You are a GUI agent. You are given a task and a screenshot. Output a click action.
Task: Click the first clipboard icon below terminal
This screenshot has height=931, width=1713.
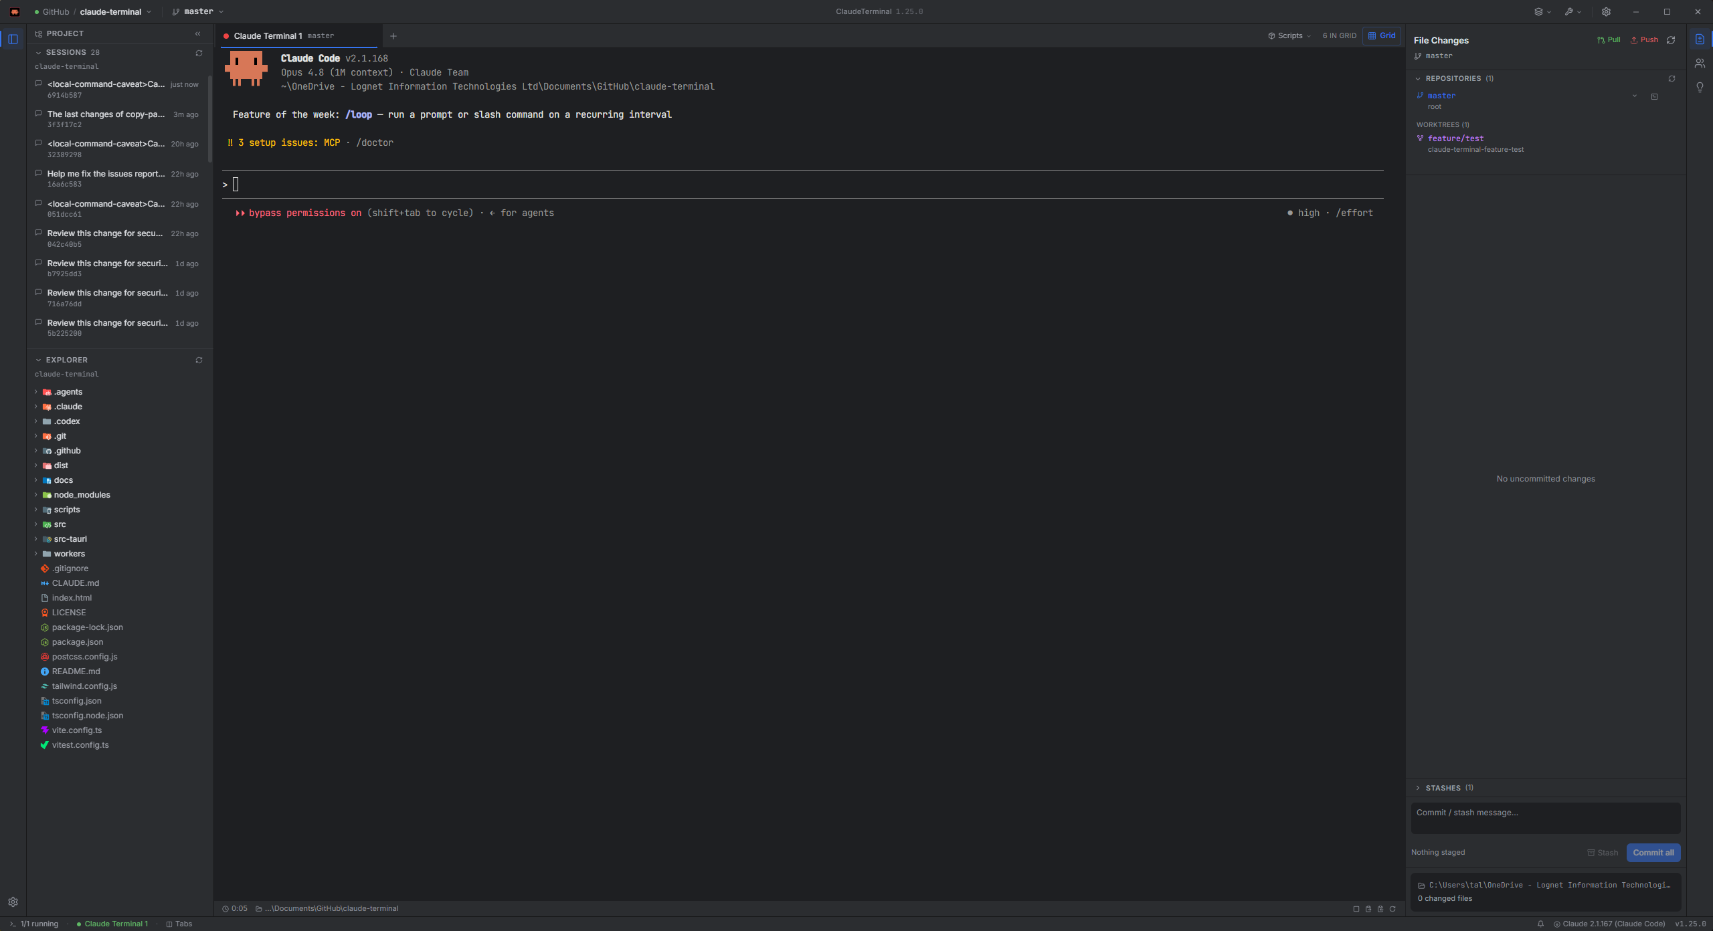(1368, 910)
